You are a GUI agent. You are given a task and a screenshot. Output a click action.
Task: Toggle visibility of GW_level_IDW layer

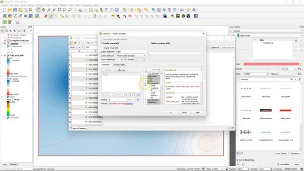5,56
